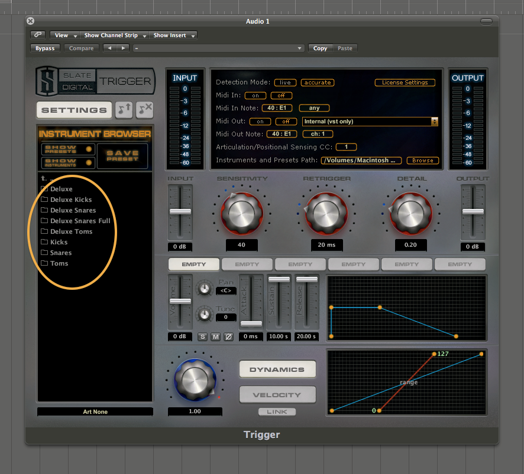Select the third EMPTY instrument slot tab

(300, 264)
